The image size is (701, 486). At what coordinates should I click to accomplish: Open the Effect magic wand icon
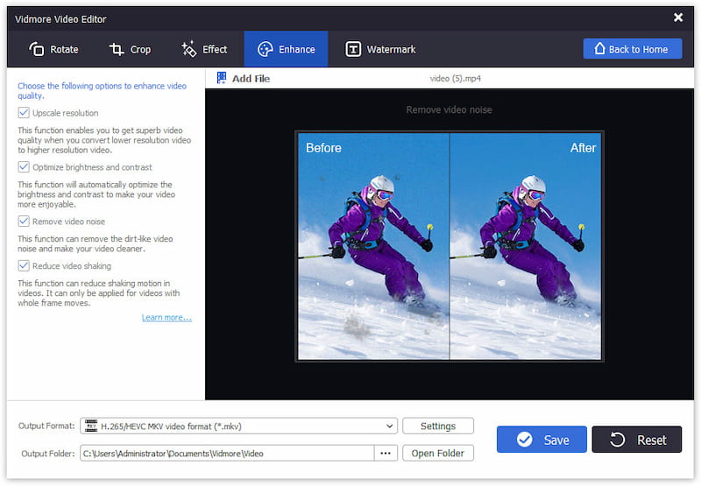188,50
